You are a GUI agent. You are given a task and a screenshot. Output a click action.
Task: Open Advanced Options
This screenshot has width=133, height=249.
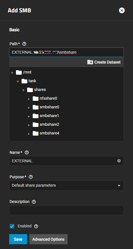tap(48, 239)
